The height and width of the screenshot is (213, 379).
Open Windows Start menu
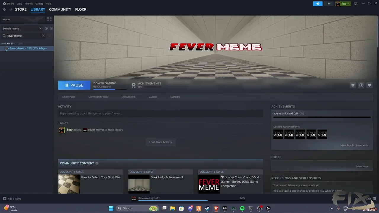(111, 208)
